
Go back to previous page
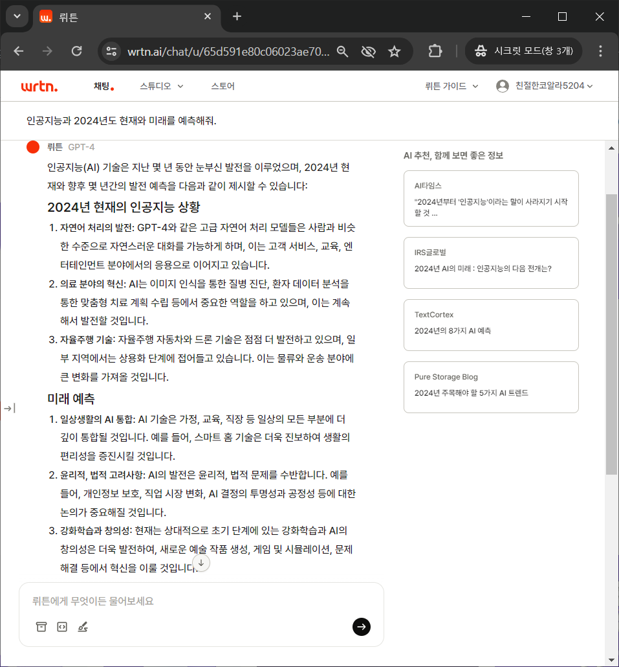[x=19, y=51]
